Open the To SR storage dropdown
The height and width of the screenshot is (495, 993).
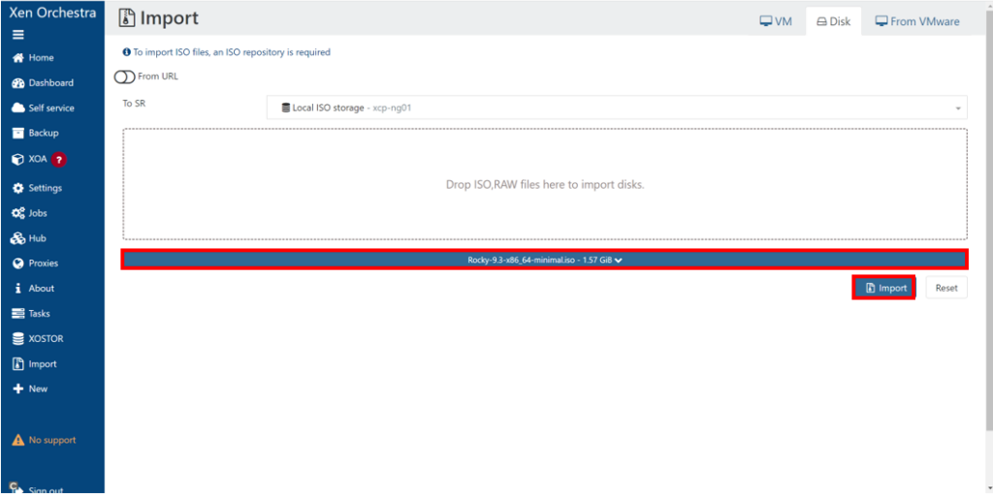tap(617, 108)
